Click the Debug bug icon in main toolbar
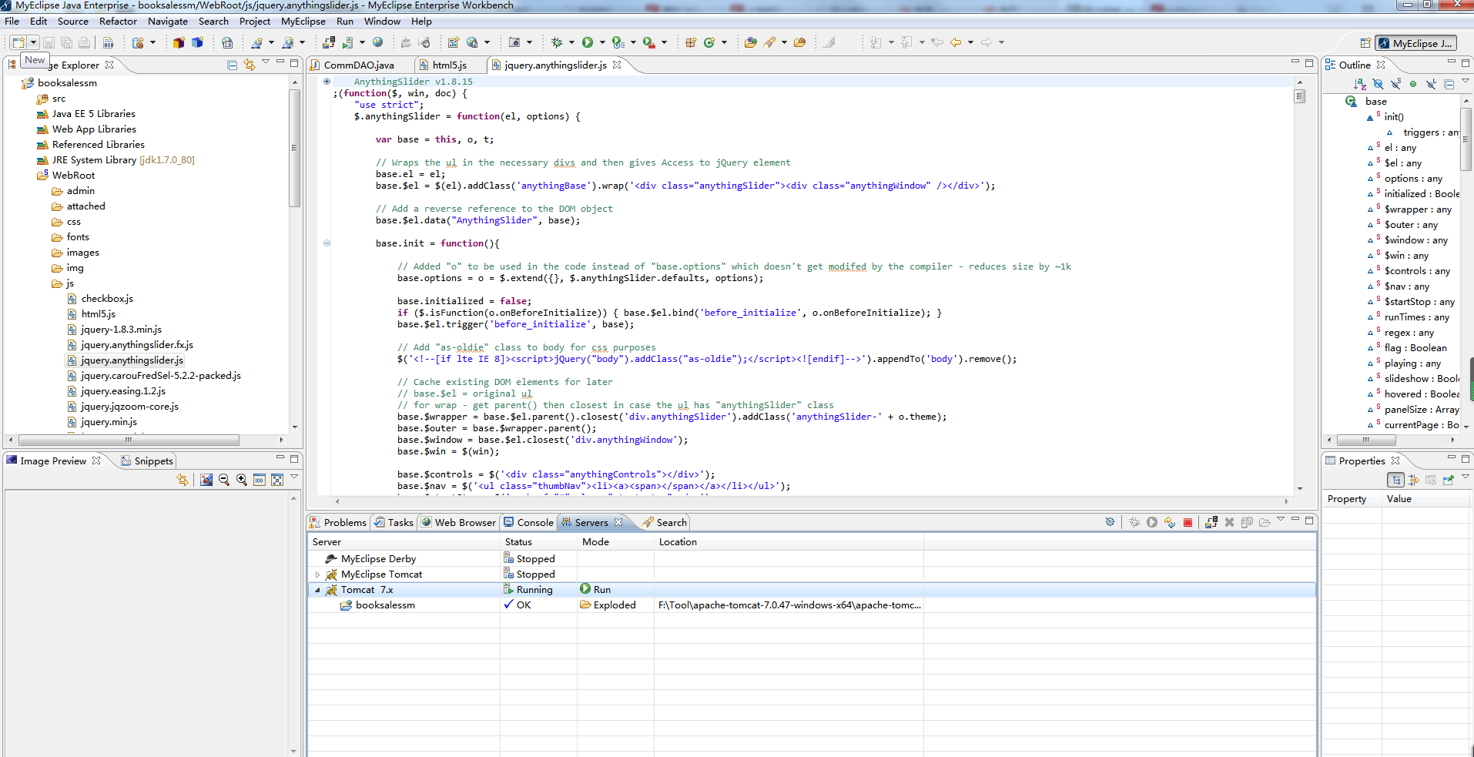Screen dimensions: 1474x757 tap(557, 42)
